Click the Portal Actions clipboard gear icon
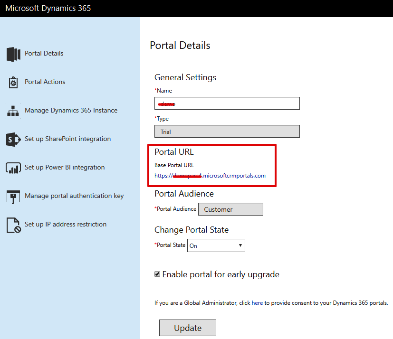This screenshot has width=393, height=339. (x=13, y=82)
